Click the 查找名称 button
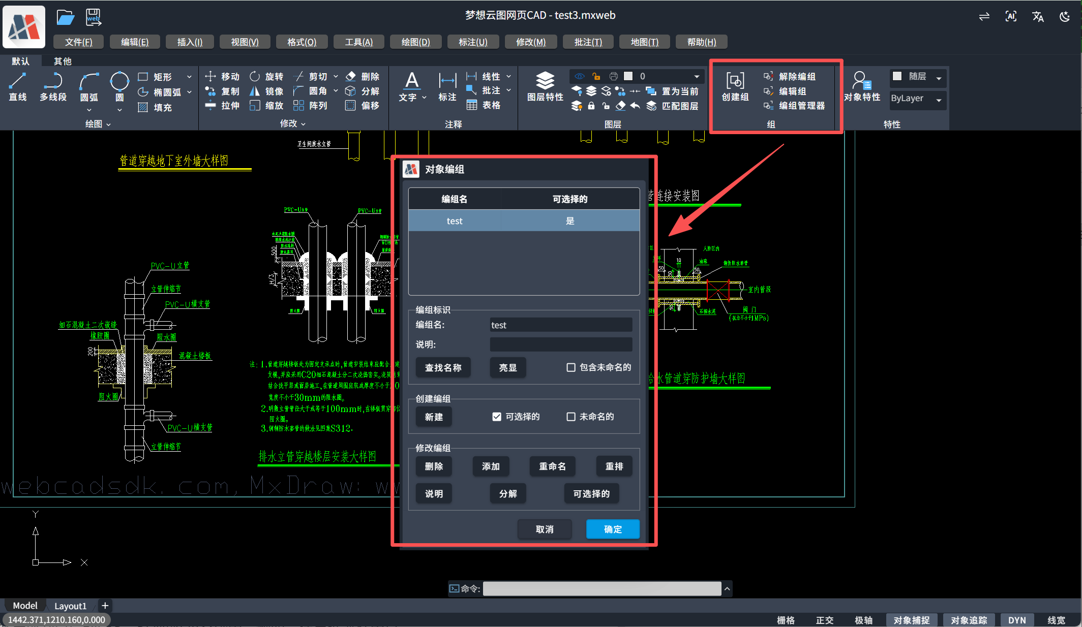The width and height of the screenshot is (1082, 627). 443,367
